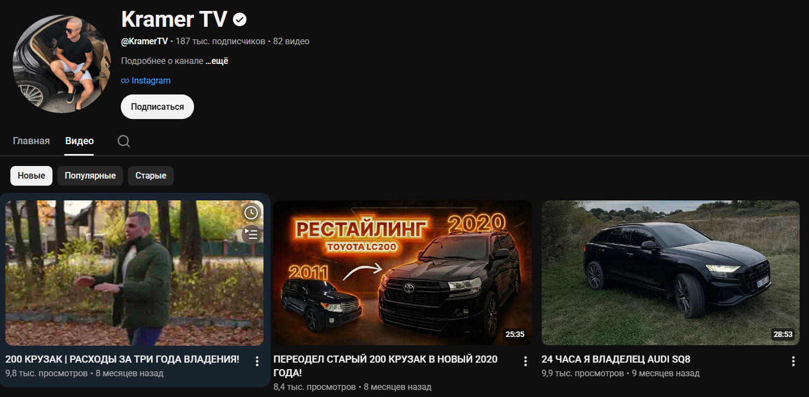809x397 pixels.
Task: Click the 8,4 тыс. просмотров text
Action: (315, 387)
